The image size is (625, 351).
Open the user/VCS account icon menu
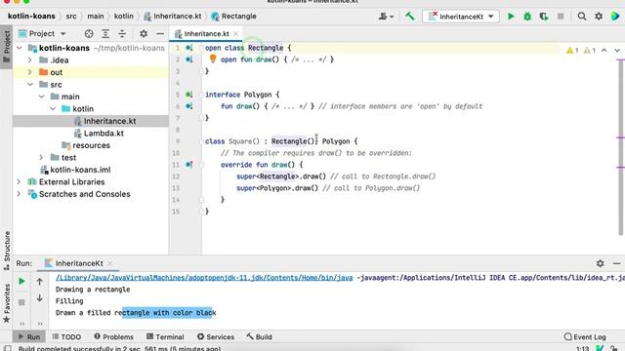(386, 17)
